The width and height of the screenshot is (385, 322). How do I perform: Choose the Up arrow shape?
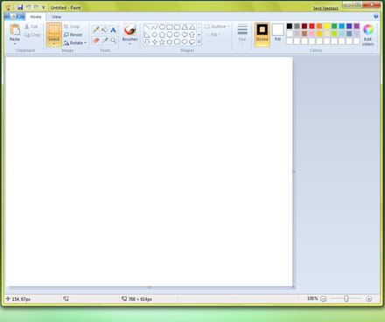pos(192,35)
